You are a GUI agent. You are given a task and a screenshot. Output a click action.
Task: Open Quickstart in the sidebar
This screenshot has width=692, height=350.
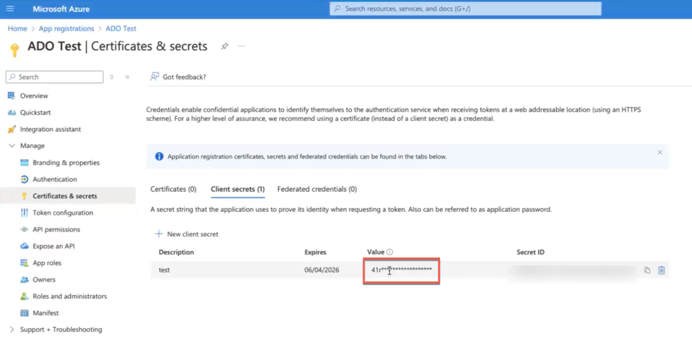point(35,113)
